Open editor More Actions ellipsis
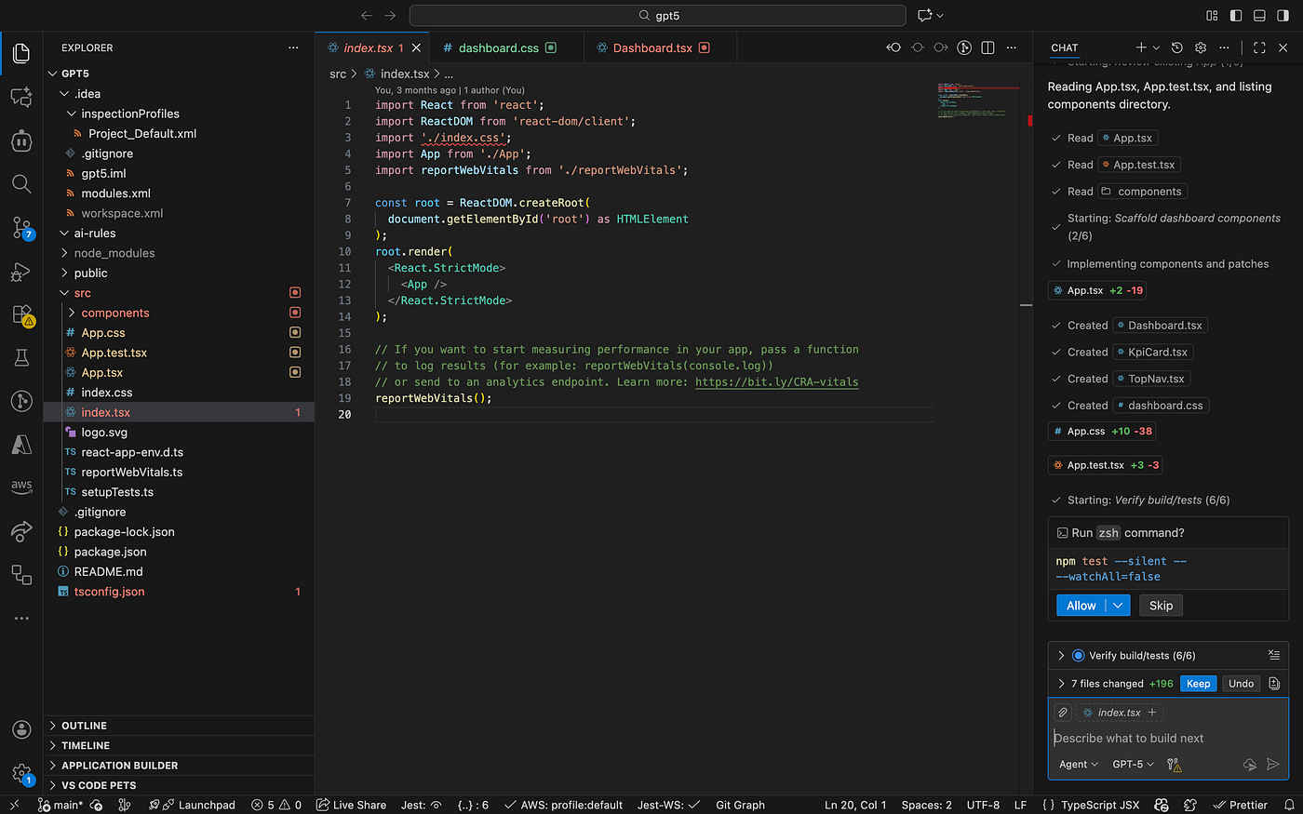 pyautogui.click(x=1011, y=47)
